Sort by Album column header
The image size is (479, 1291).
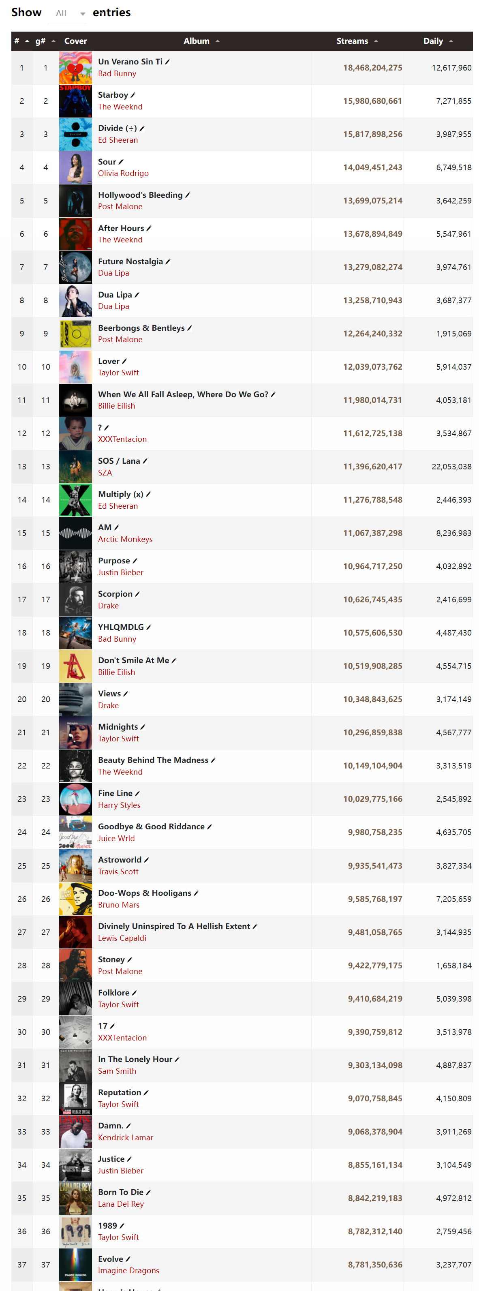tap(201, 41)
